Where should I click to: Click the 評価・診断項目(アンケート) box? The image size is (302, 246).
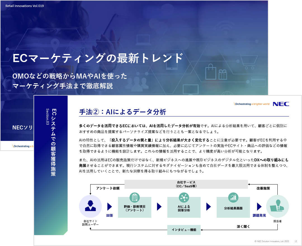[135, 207]
